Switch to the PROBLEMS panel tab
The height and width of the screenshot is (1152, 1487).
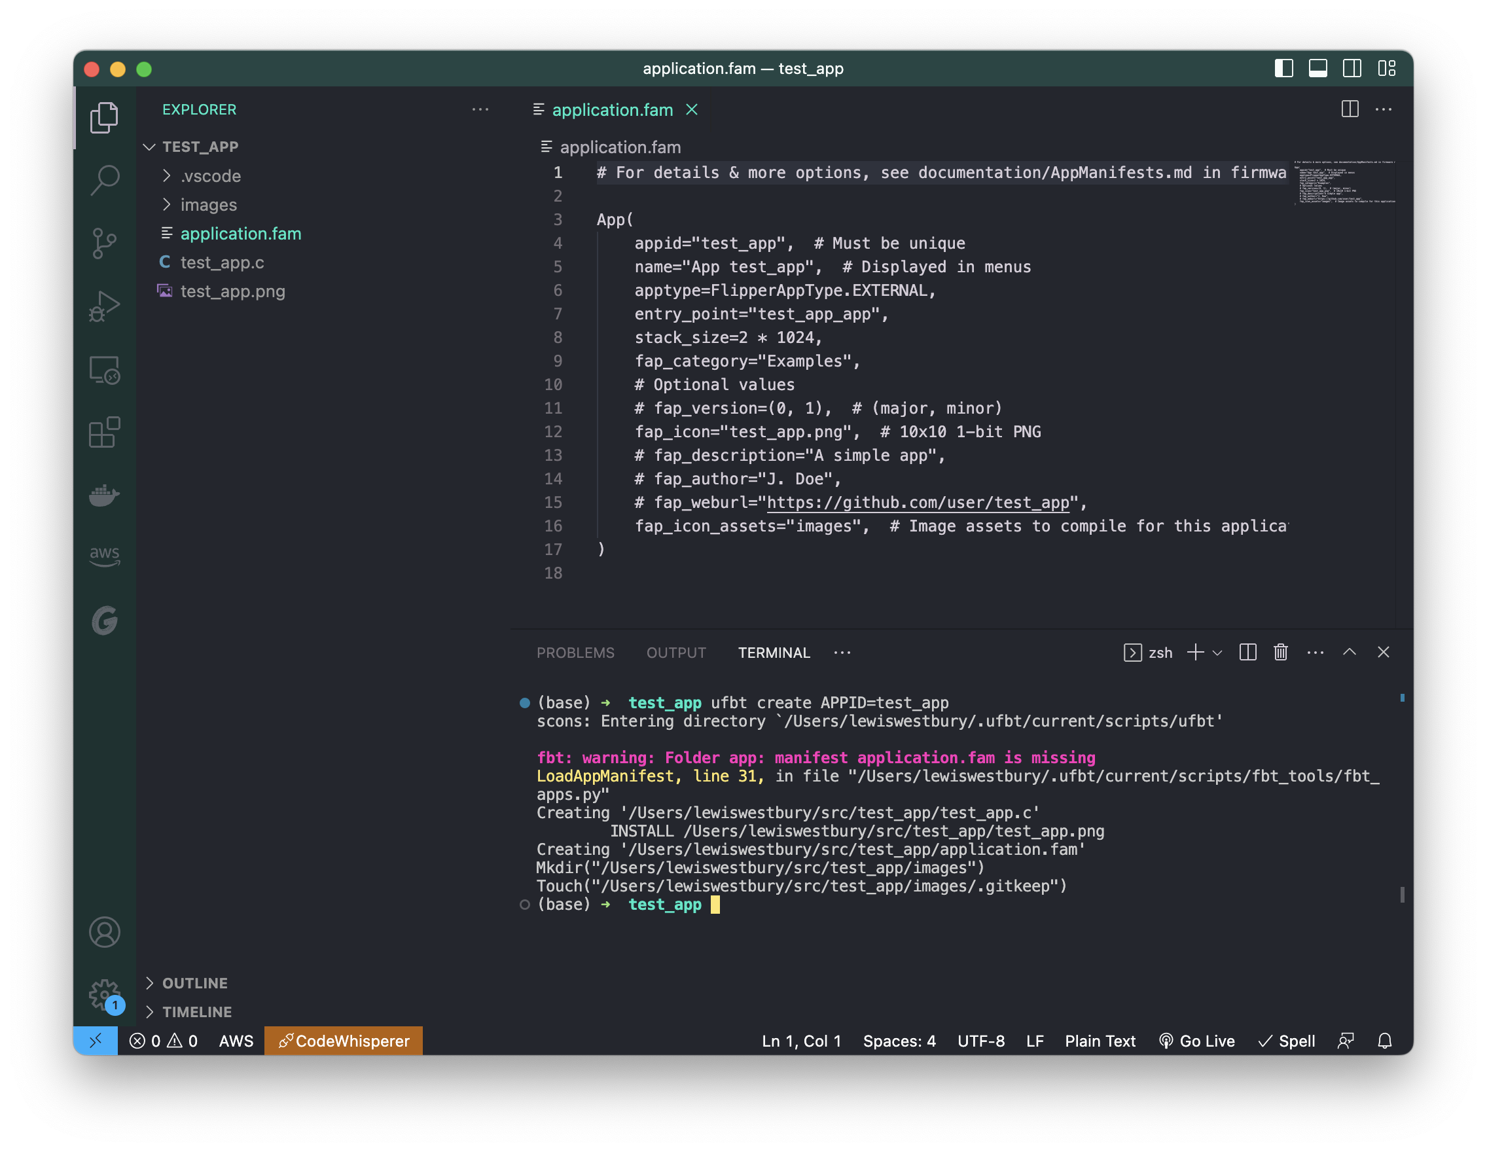575,653
